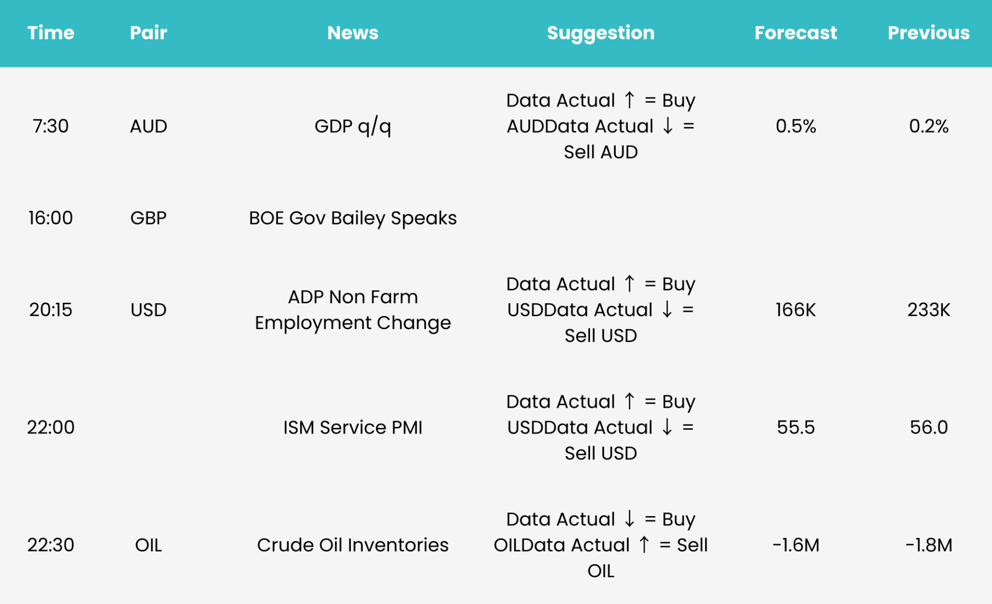The height and width of the screenshot is (604, 992).
Task: Click the Forecast column header
Action: [796, 33]
